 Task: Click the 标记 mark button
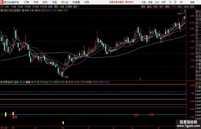point(179,7)
